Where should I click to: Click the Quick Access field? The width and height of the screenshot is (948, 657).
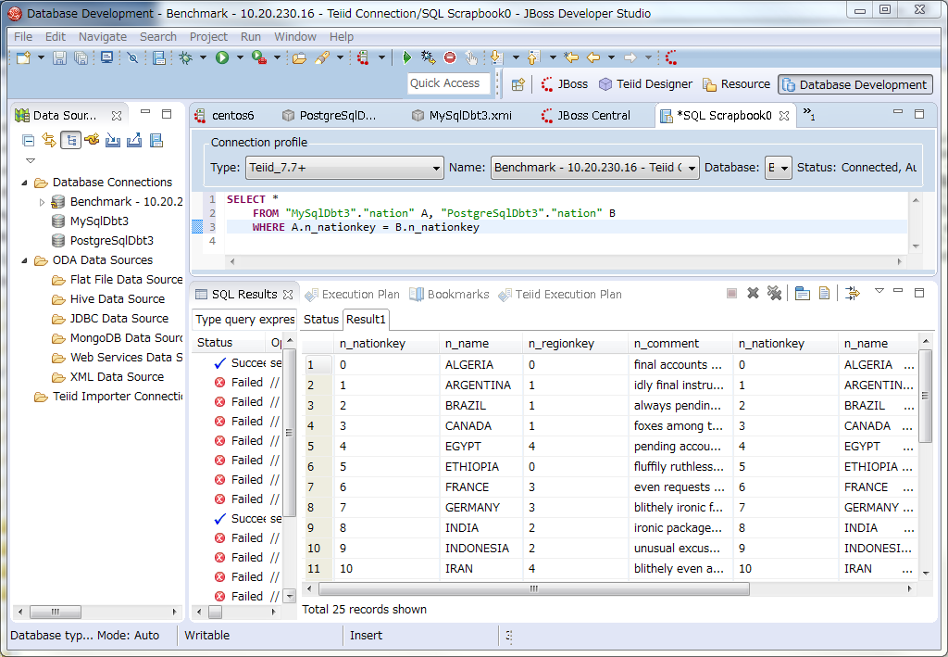click(448, 83)
